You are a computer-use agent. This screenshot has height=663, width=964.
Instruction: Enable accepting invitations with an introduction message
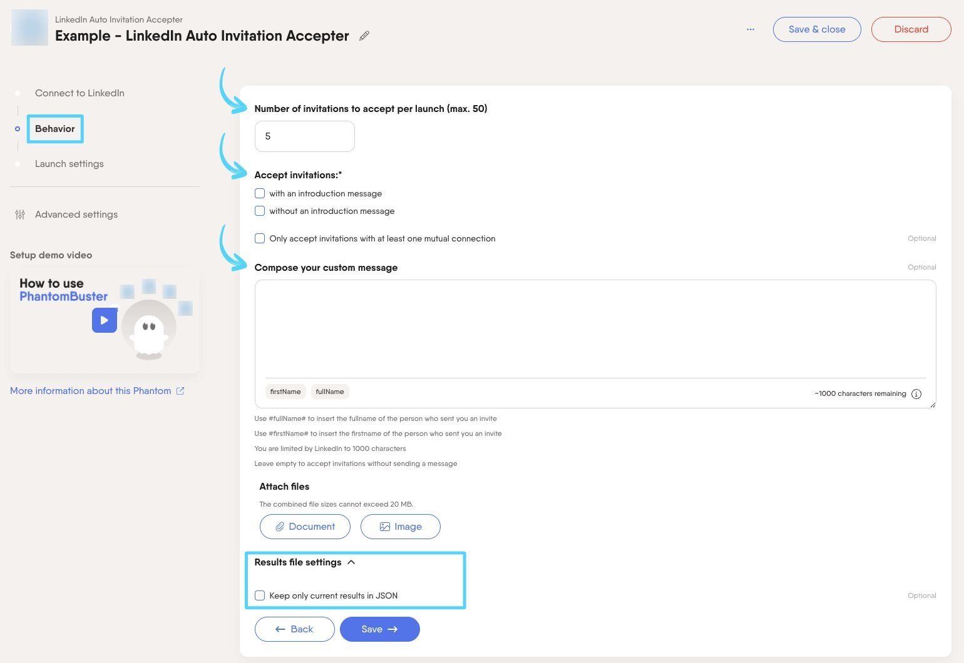(x=260, y=193)
